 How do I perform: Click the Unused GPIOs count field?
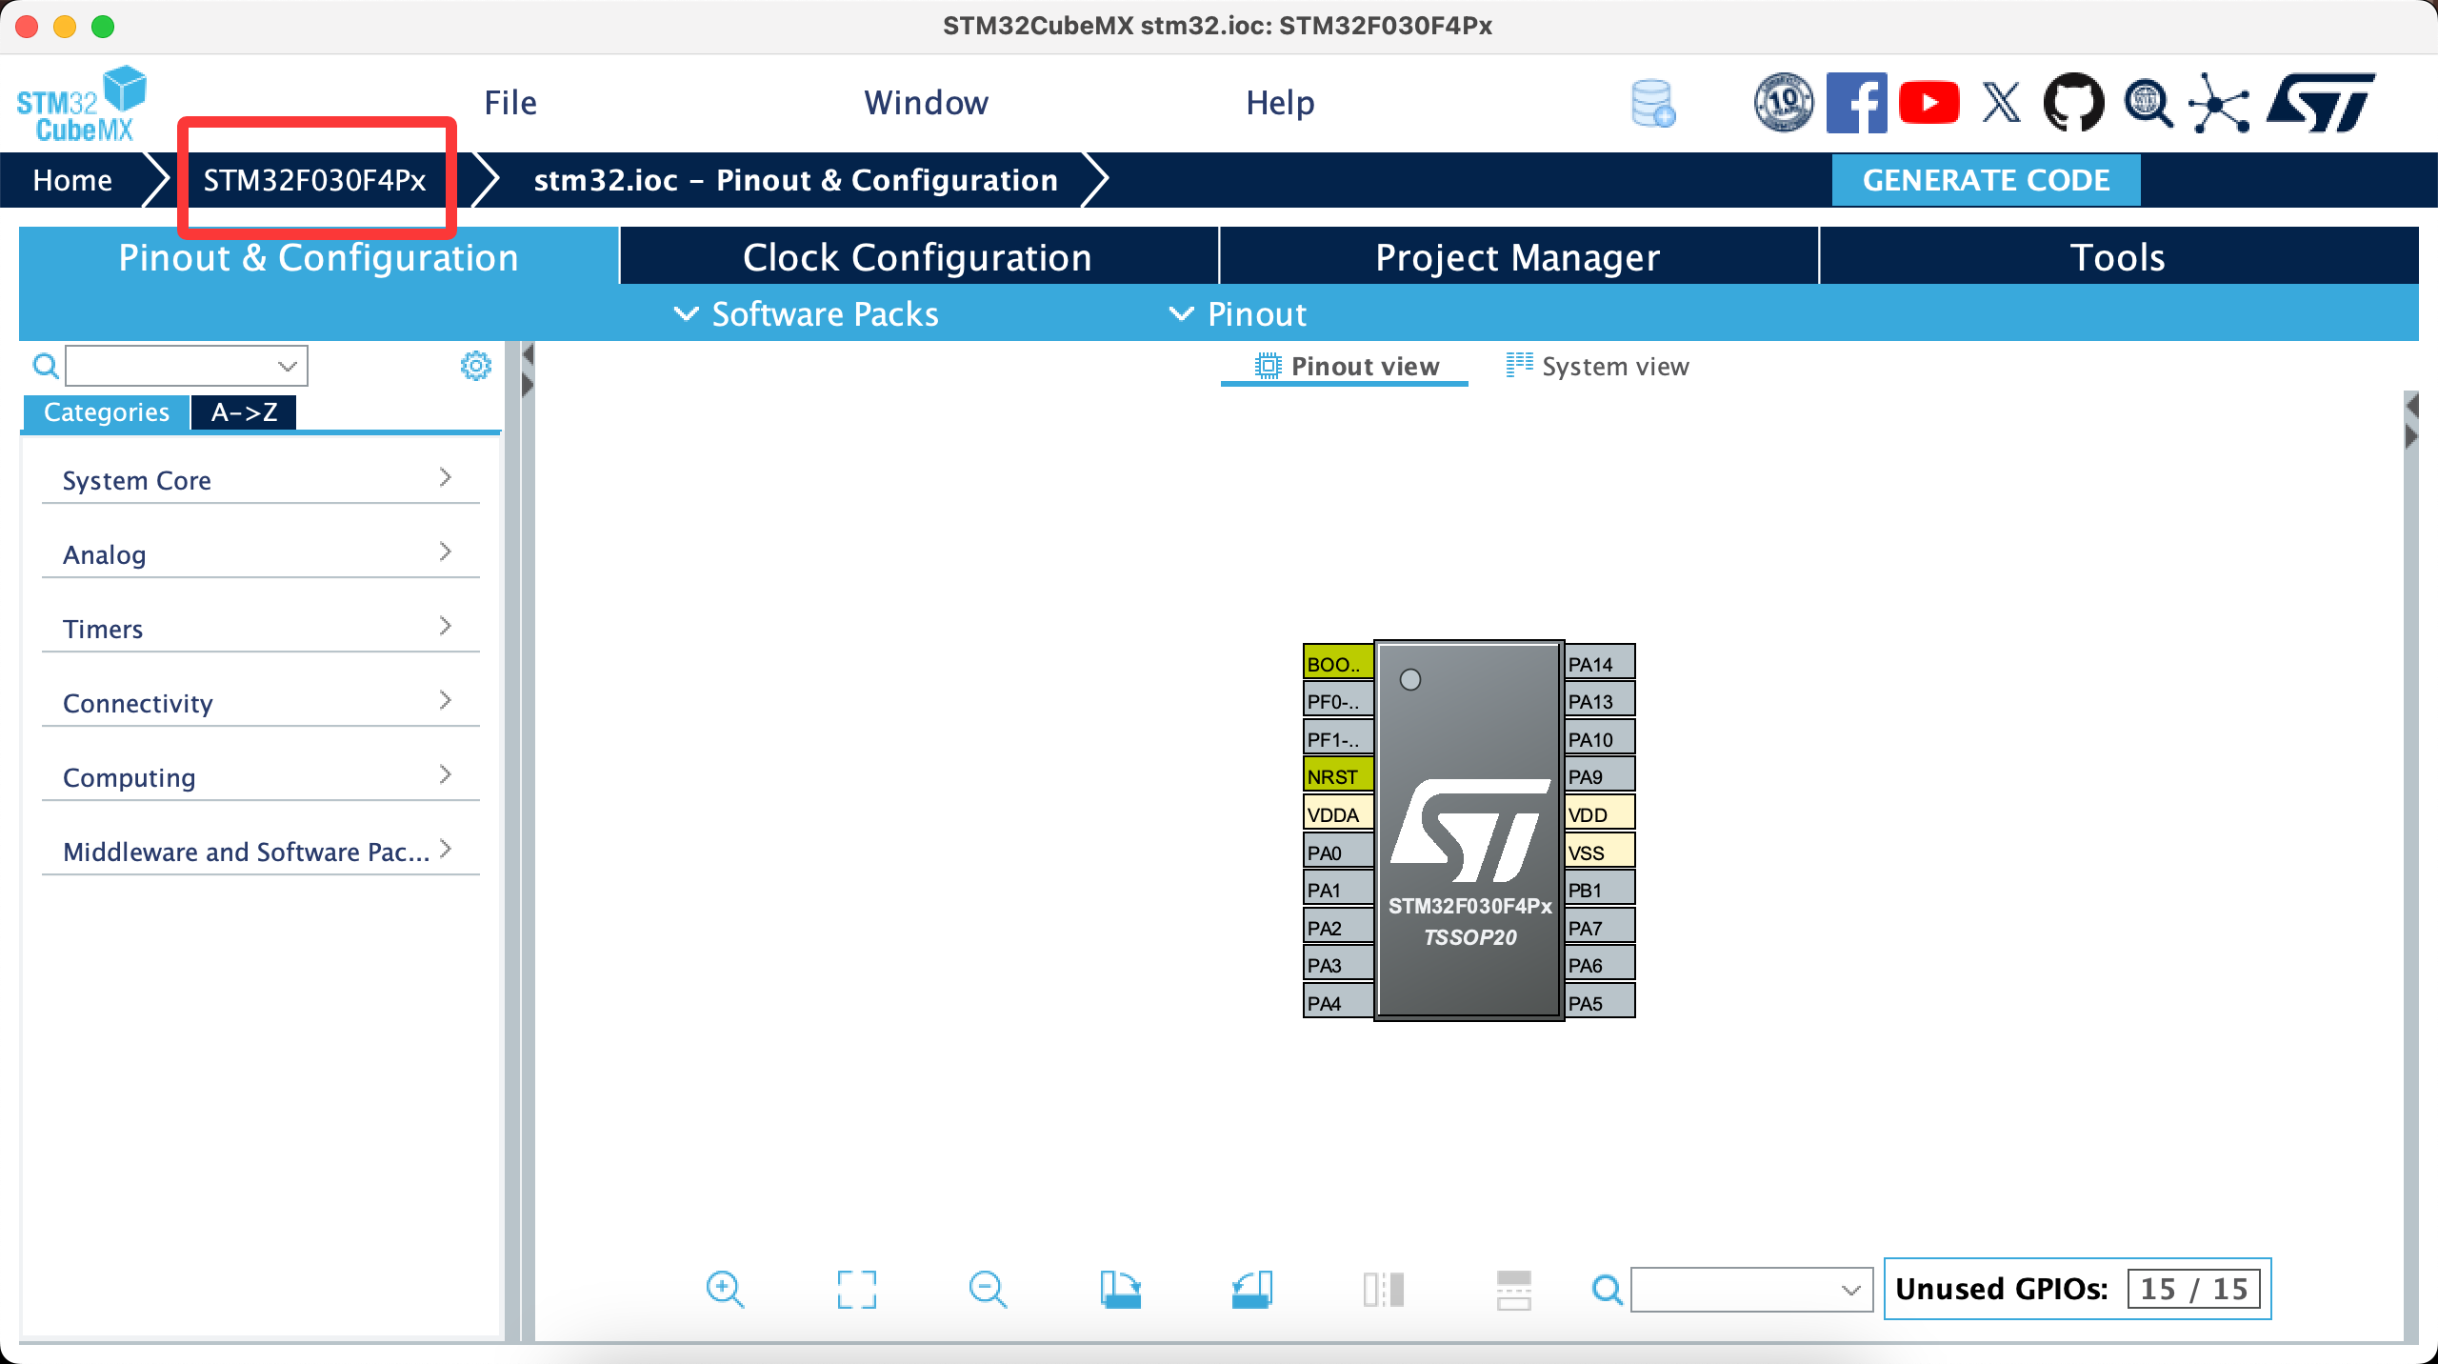2194,1289
